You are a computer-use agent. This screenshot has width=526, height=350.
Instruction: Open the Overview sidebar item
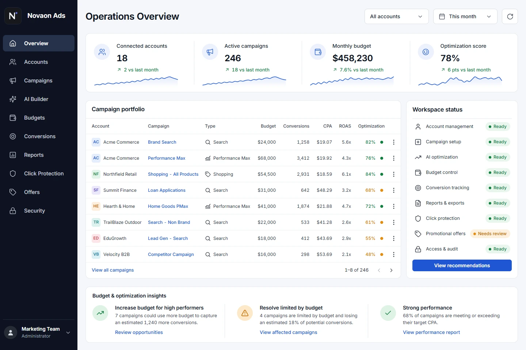point(39,43)
